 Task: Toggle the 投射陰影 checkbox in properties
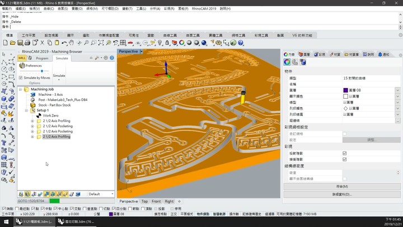coord(344,153)
